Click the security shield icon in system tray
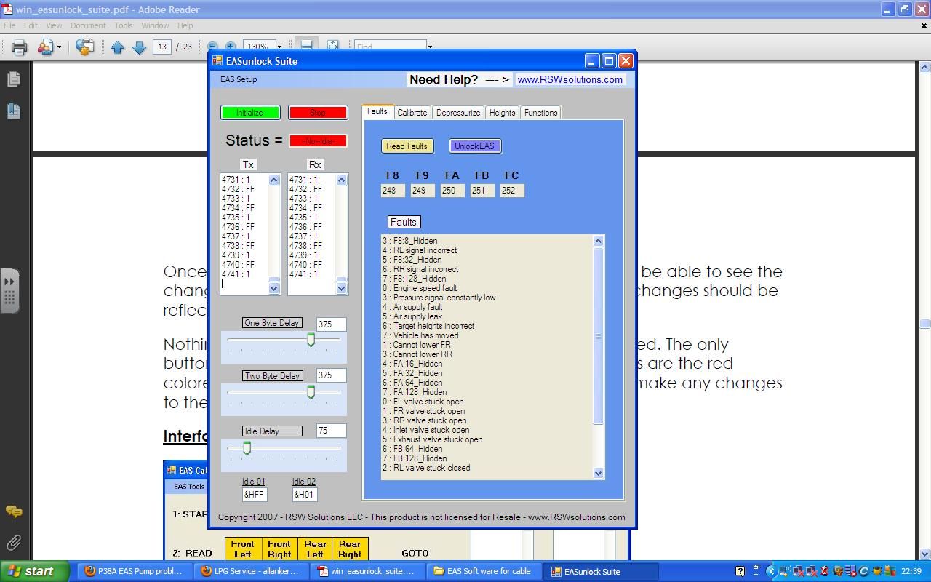This screenshot has height=582, width=931. [x=838, y=571]
